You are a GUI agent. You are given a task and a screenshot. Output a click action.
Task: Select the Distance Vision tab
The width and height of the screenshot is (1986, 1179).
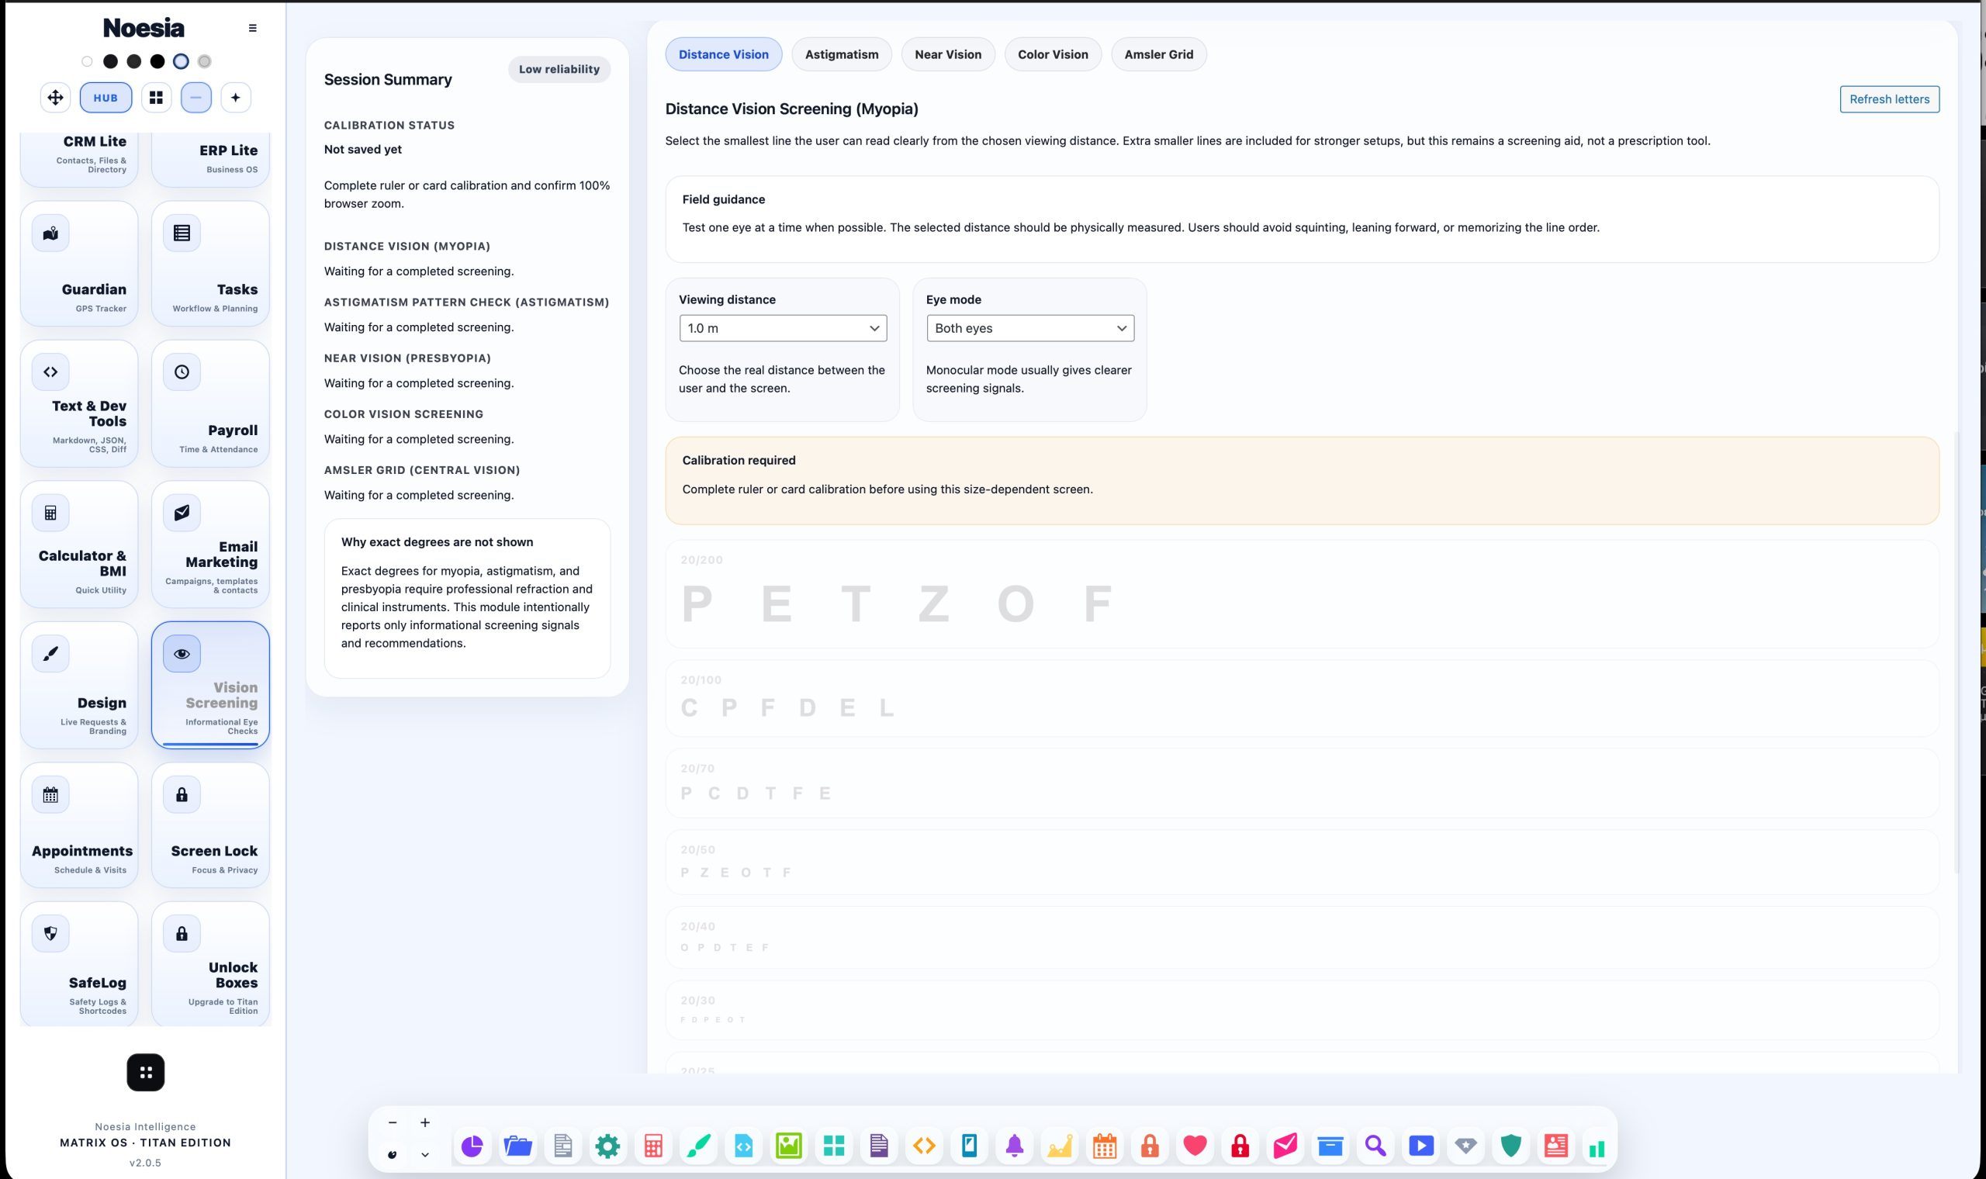724,54
